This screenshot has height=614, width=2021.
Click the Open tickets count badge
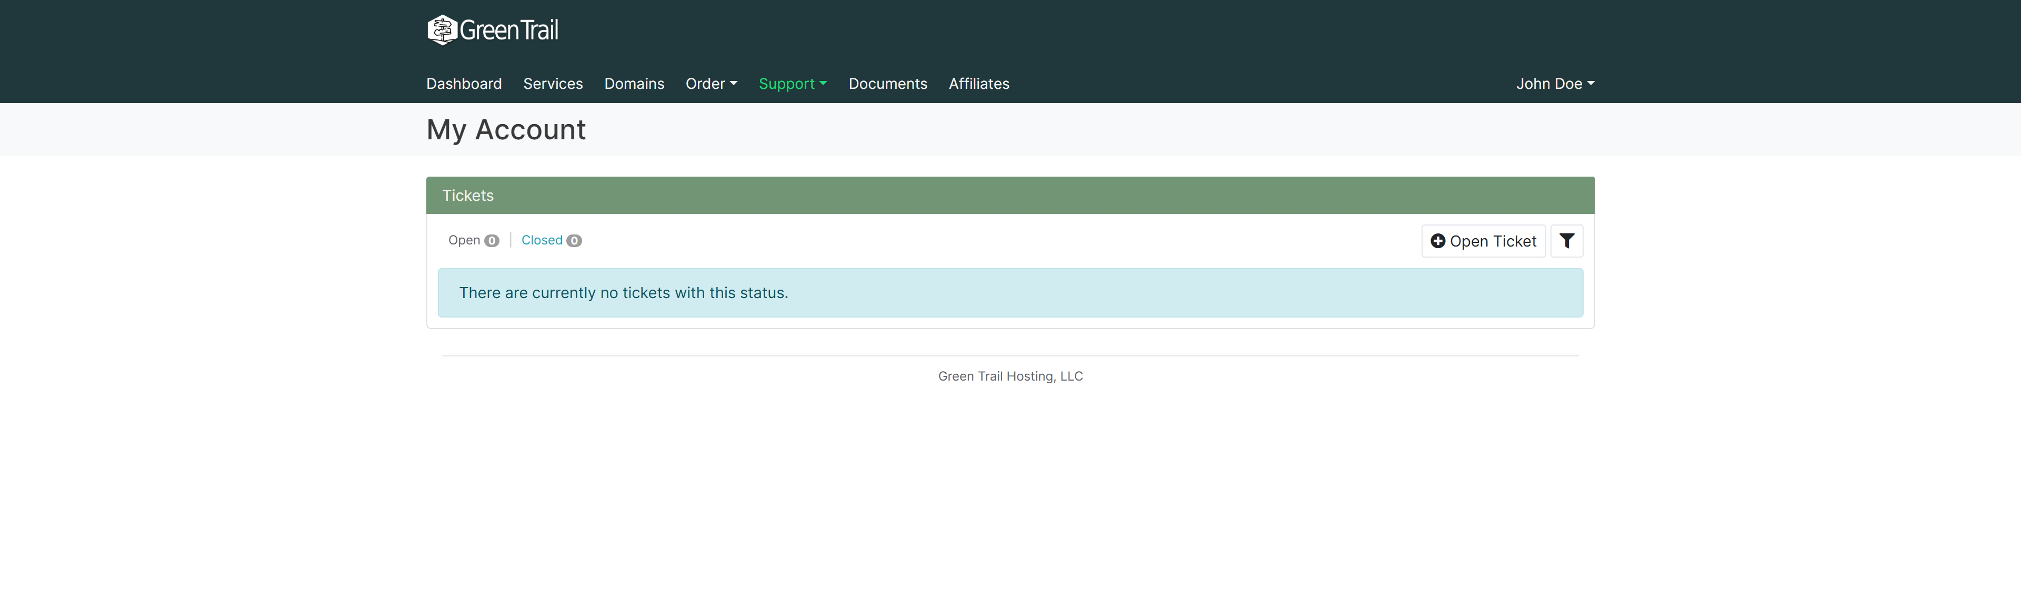click(x=491, y=240)
